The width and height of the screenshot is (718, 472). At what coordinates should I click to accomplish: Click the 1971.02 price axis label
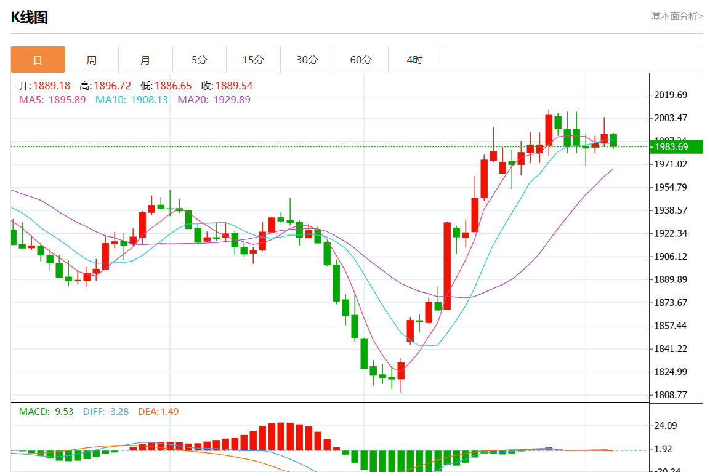pyautogui.click(x=671, y=164)
